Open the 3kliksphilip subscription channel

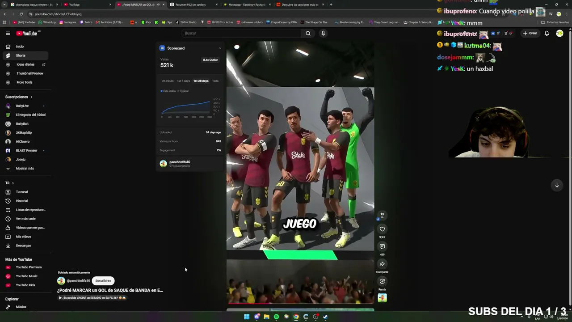tap(25, 133)
